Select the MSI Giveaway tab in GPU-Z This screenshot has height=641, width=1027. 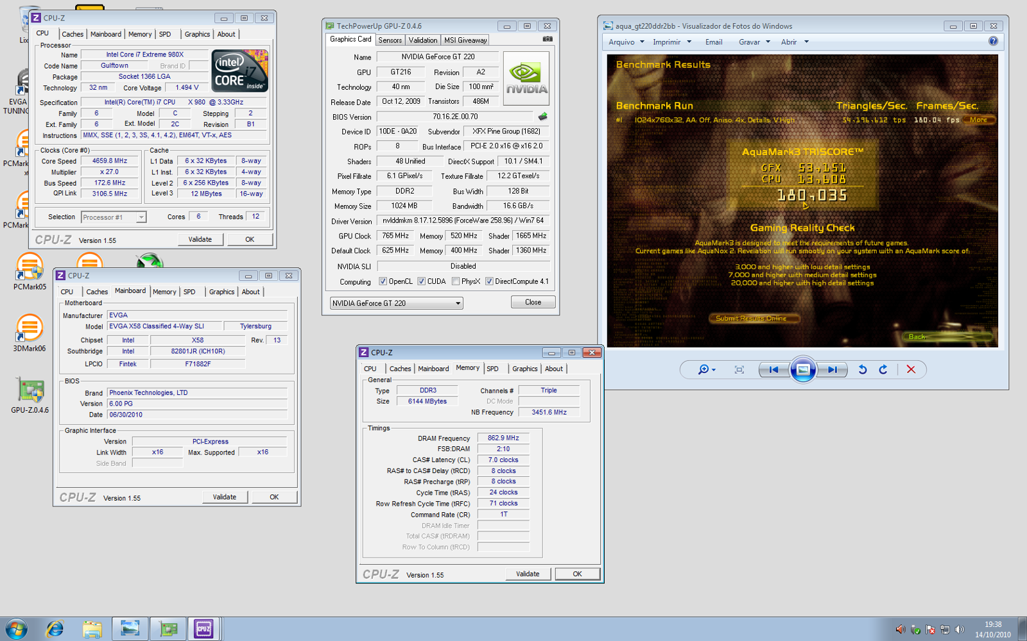tap(465, 40)
